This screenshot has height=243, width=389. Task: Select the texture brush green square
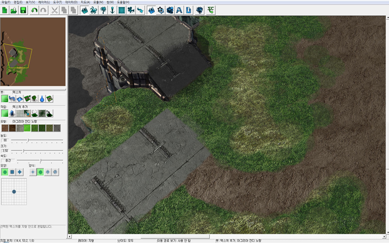pyautogui.click(x=5, y=99)
